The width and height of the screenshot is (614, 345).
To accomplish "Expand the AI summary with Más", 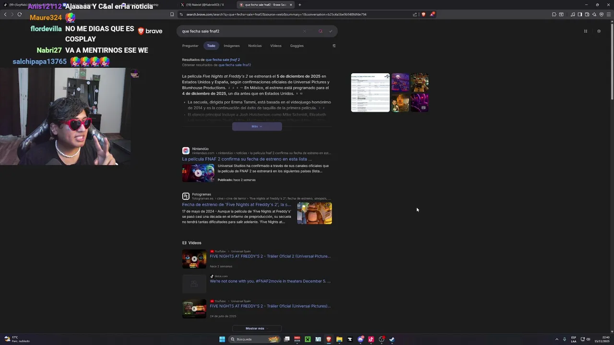I will [x=257, y=126].
